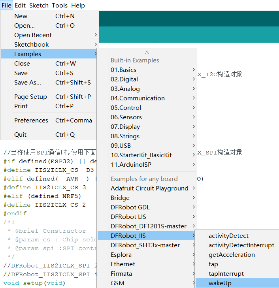Open DFRobot GDL examples submenu
This screenshot has width=279, height=288.
click(x=147, y=207)
